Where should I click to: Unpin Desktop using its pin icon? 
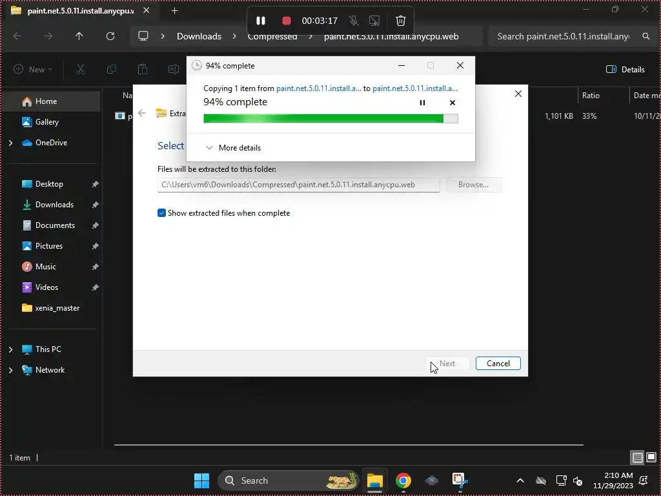click(x=96, y=184)
